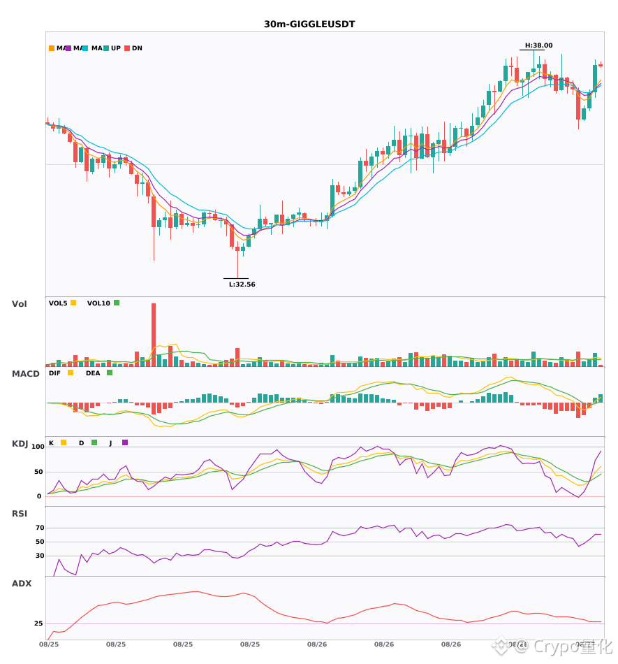The width and height of the screenshot is (618, 664).
Task: Click the RSI panel label
Action: click(x=20, y=514)
